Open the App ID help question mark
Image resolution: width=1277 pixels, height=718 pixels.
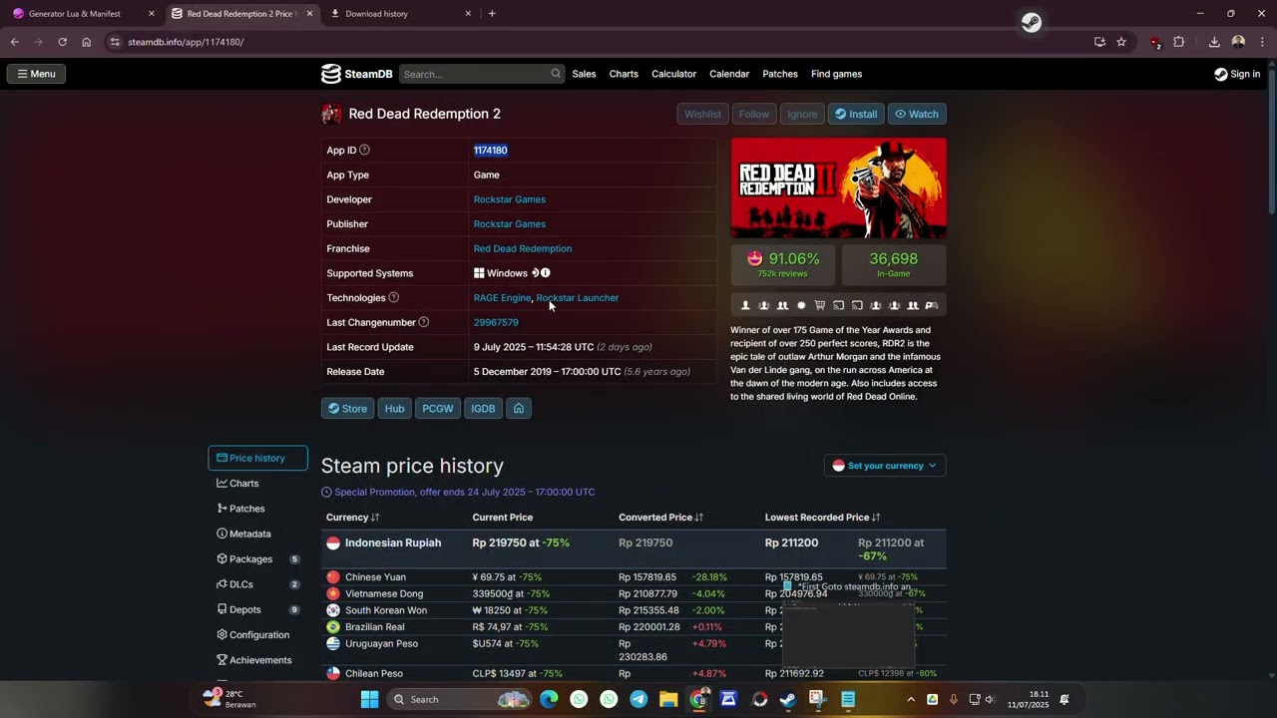coord(364,150)
